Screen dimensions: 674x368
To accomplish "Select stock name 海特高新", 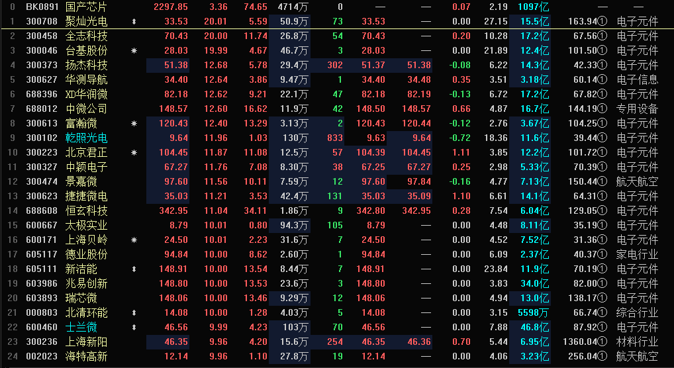I will 86,356.
